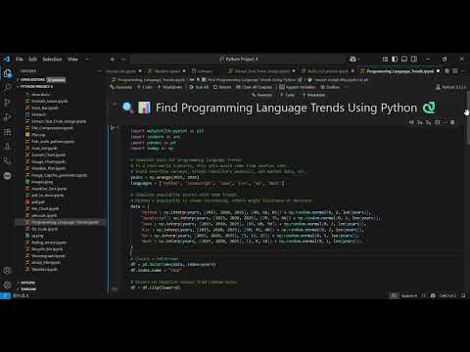This screenshot has height=352, width=470.
Task: Open the Manage gear in activity bar
Action: [8, 285]
